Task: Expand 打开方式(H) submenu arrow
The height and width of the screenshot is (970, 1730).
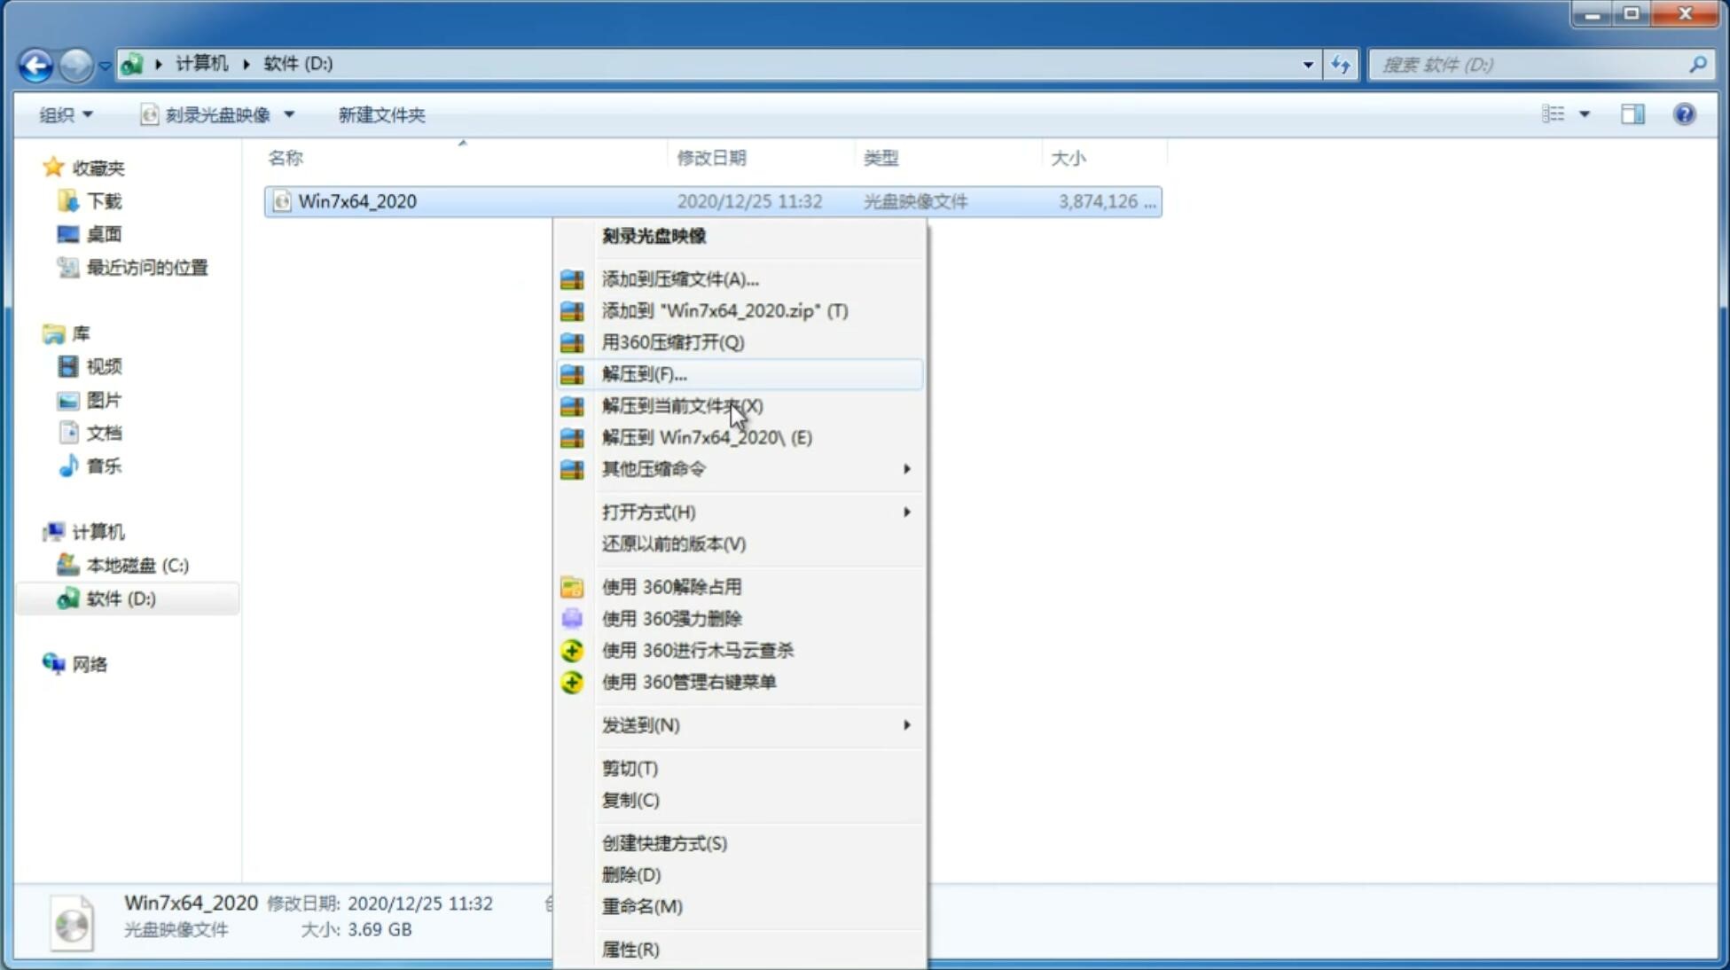Action: coord(905,512)
